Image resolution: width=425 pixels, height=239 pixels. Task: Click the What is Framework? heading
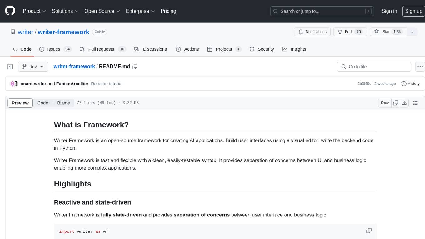pos(91,125)
